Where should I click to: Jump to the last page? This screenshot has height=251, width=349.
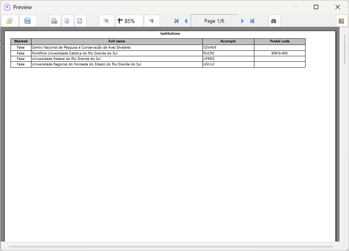click(252, 21)
